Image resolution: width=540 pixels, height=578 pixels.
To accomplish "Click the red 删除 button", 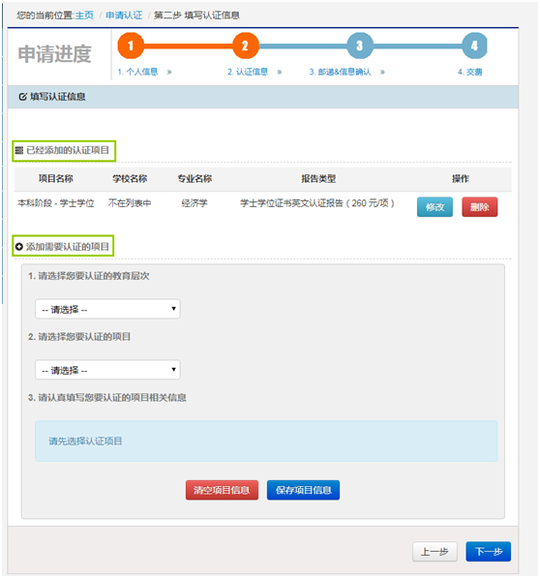I will pos(480,207).
